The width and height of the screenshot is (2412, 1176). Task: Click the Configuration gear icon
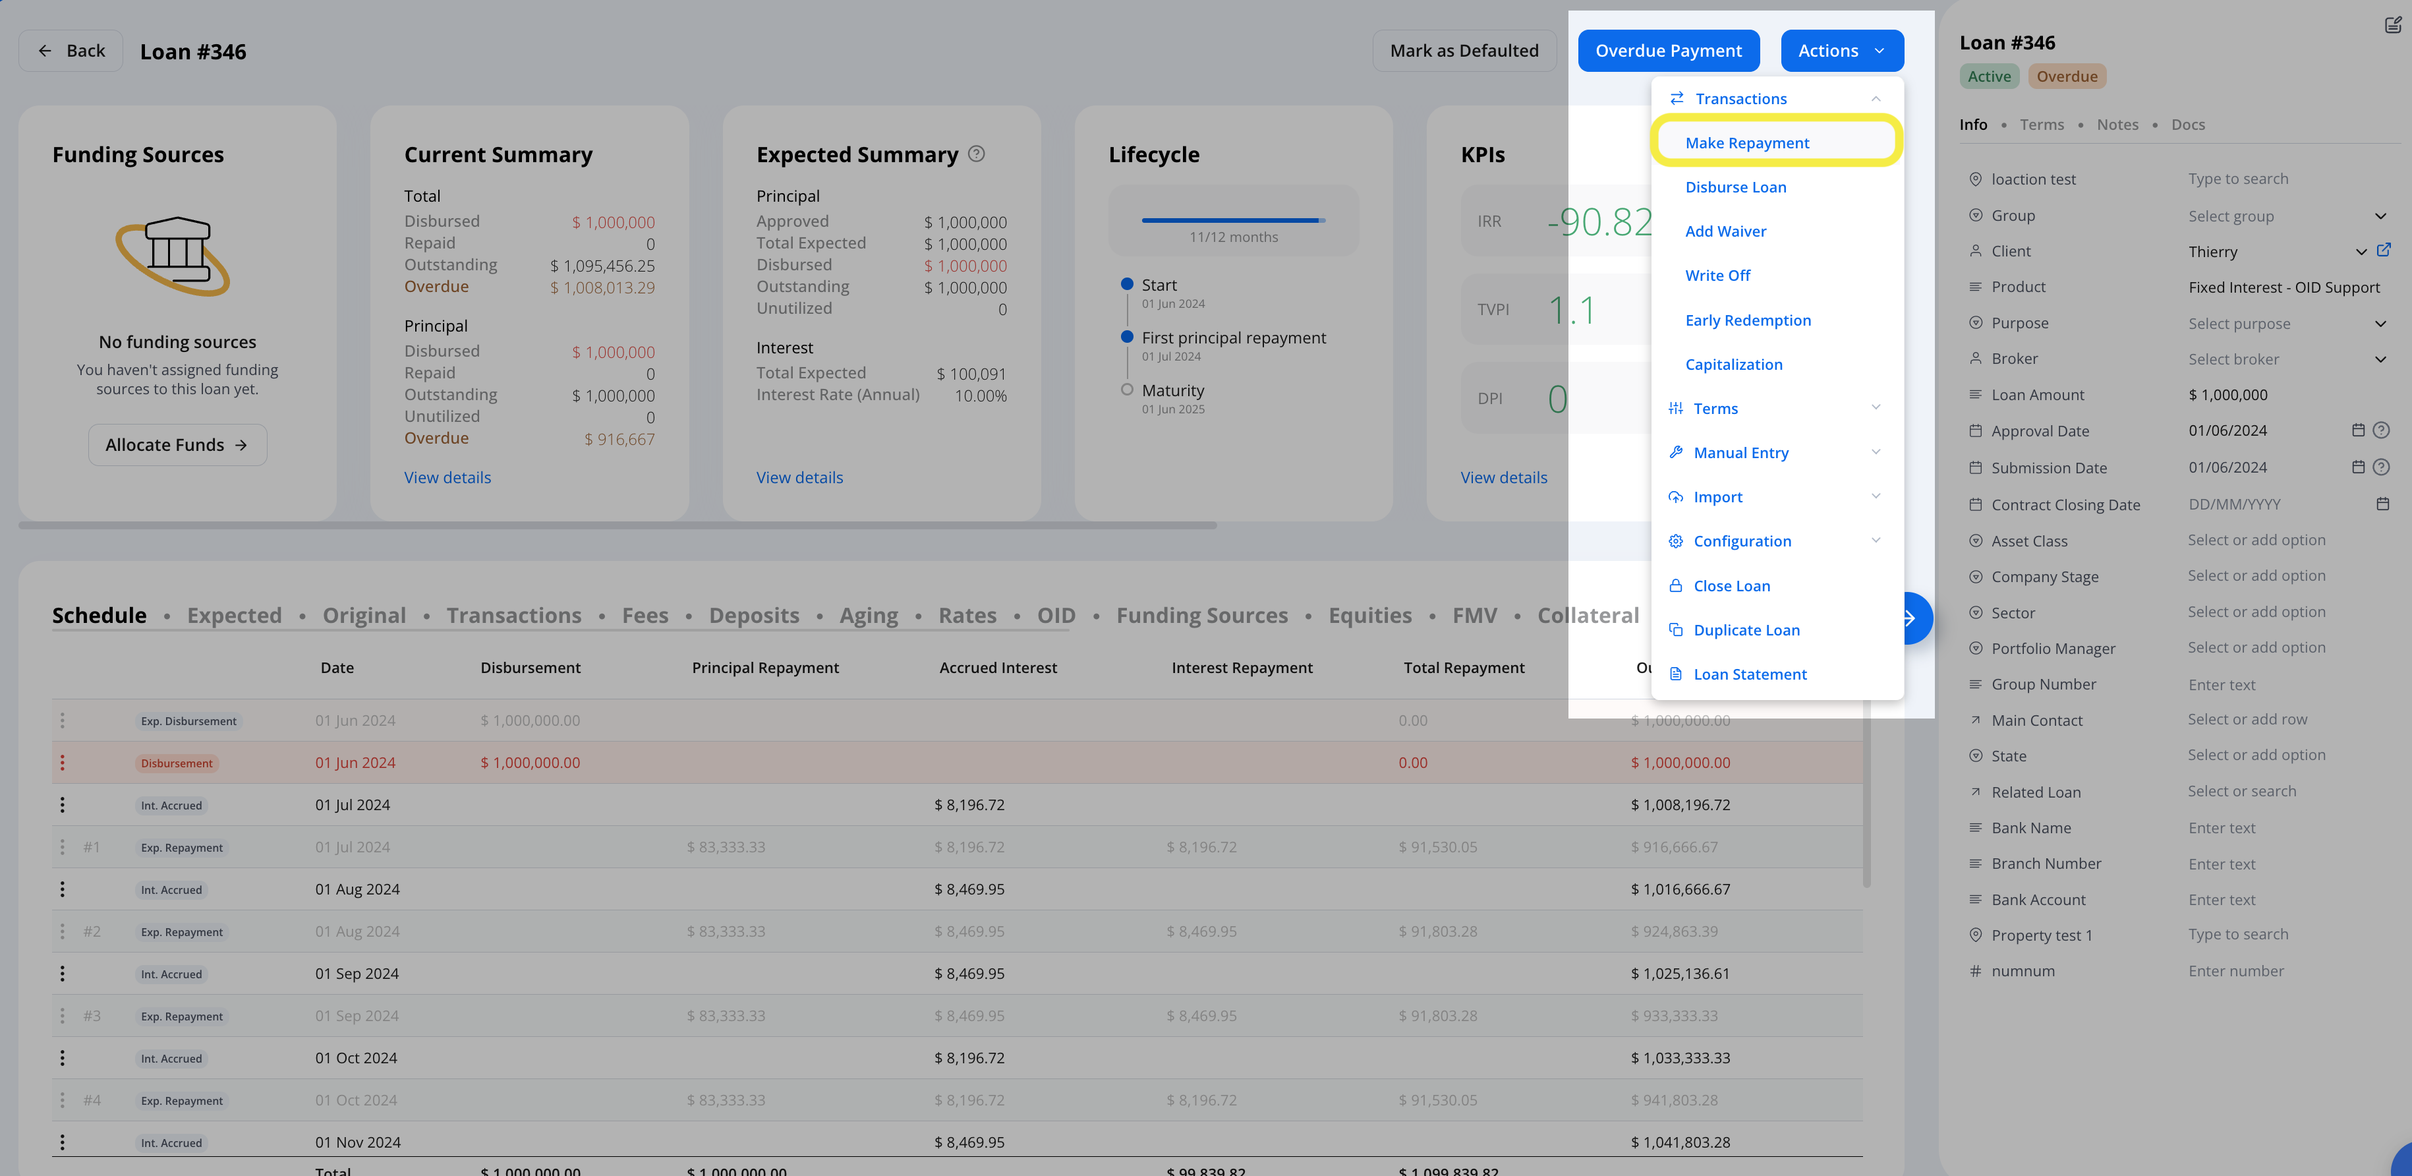point(1675,541)
